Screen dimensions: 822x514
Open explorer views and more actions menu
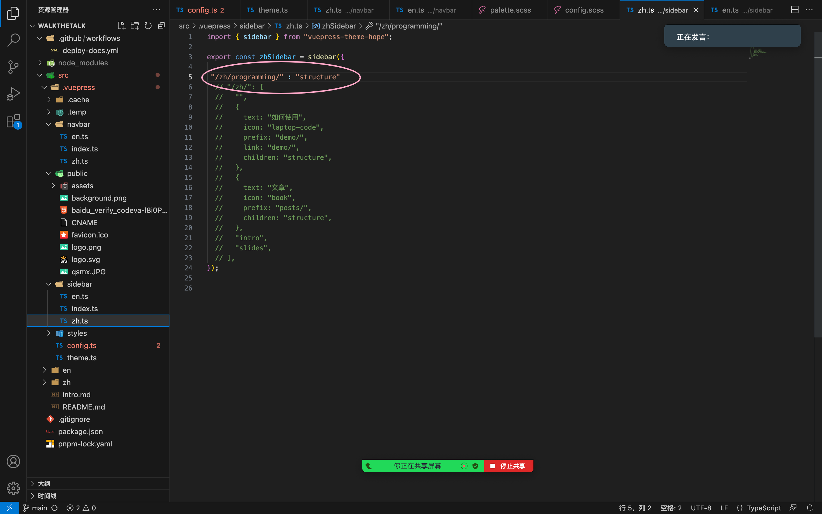coord(157,10)
